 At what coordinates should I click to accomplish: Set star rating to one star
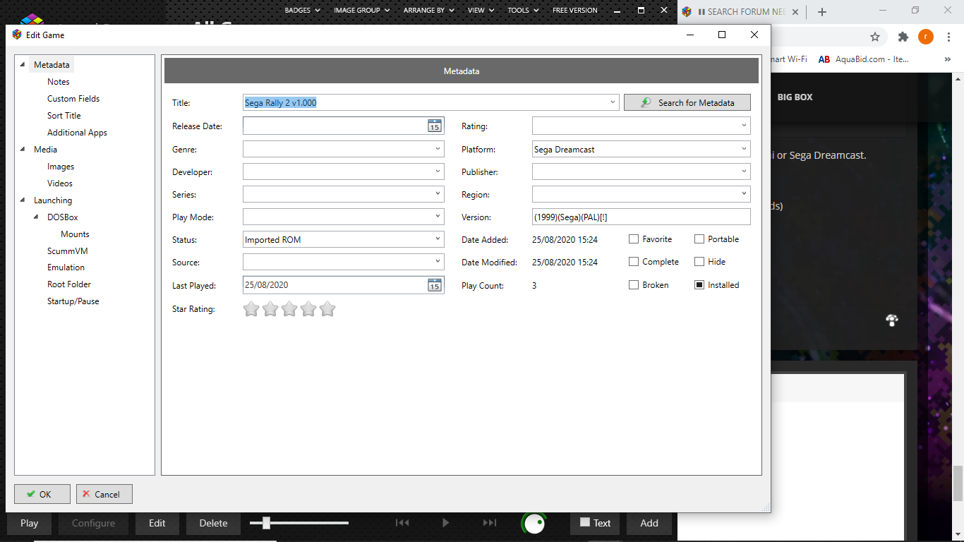tap(251, 309)
